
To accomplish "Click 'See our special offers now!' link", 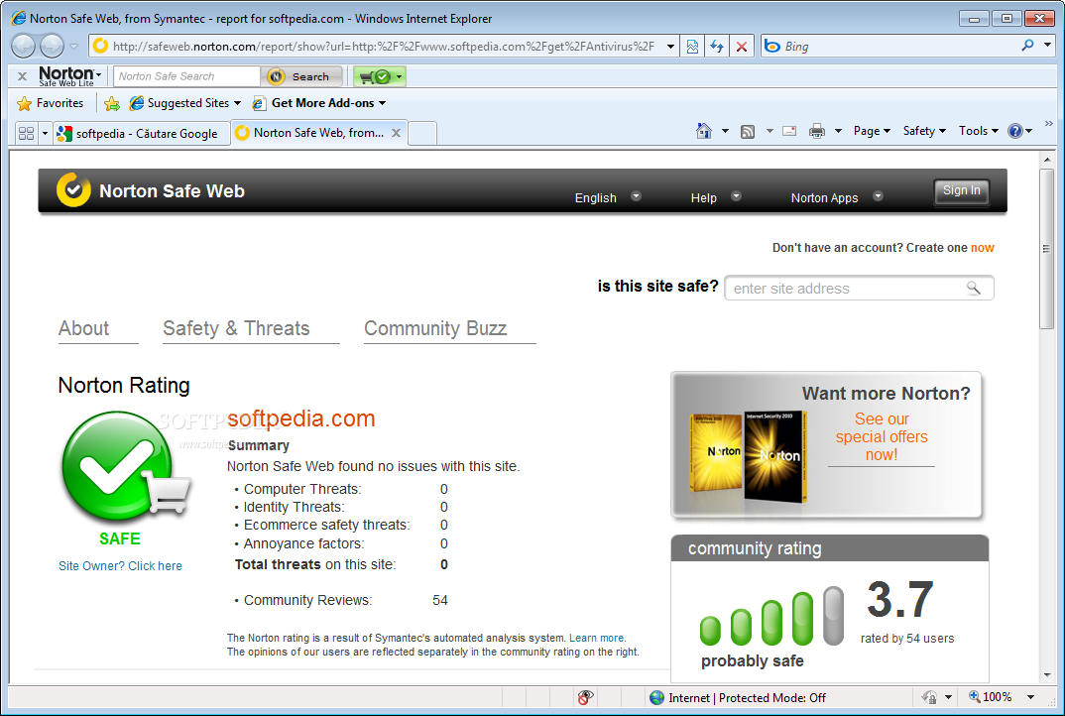I will point(882,436).
